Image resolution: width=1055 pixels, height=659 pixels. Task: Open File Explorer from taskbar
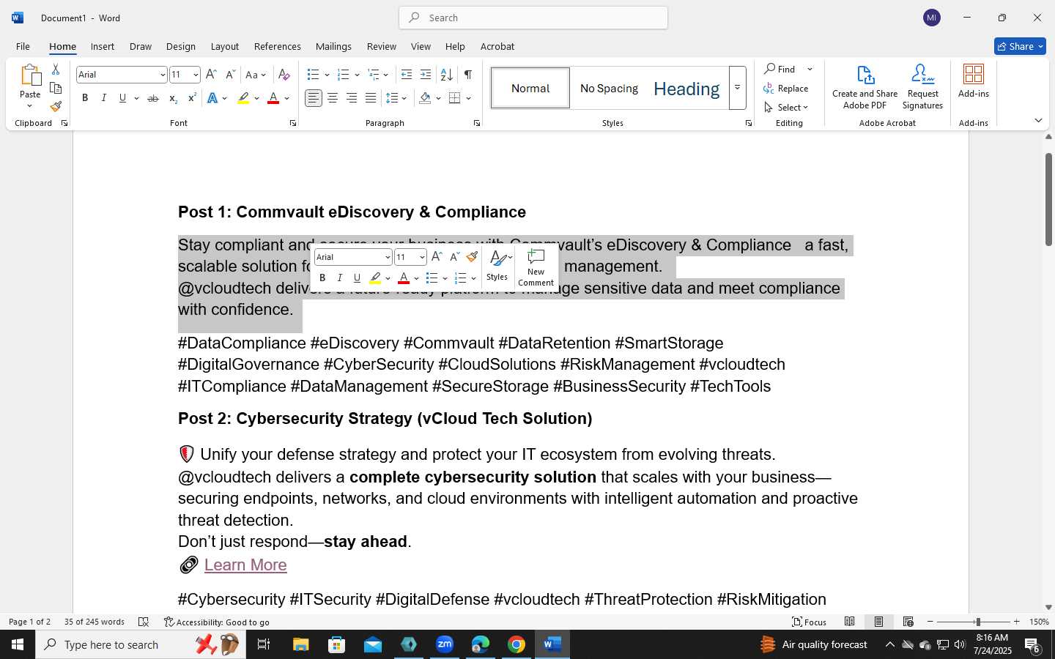tap(301, 644)
